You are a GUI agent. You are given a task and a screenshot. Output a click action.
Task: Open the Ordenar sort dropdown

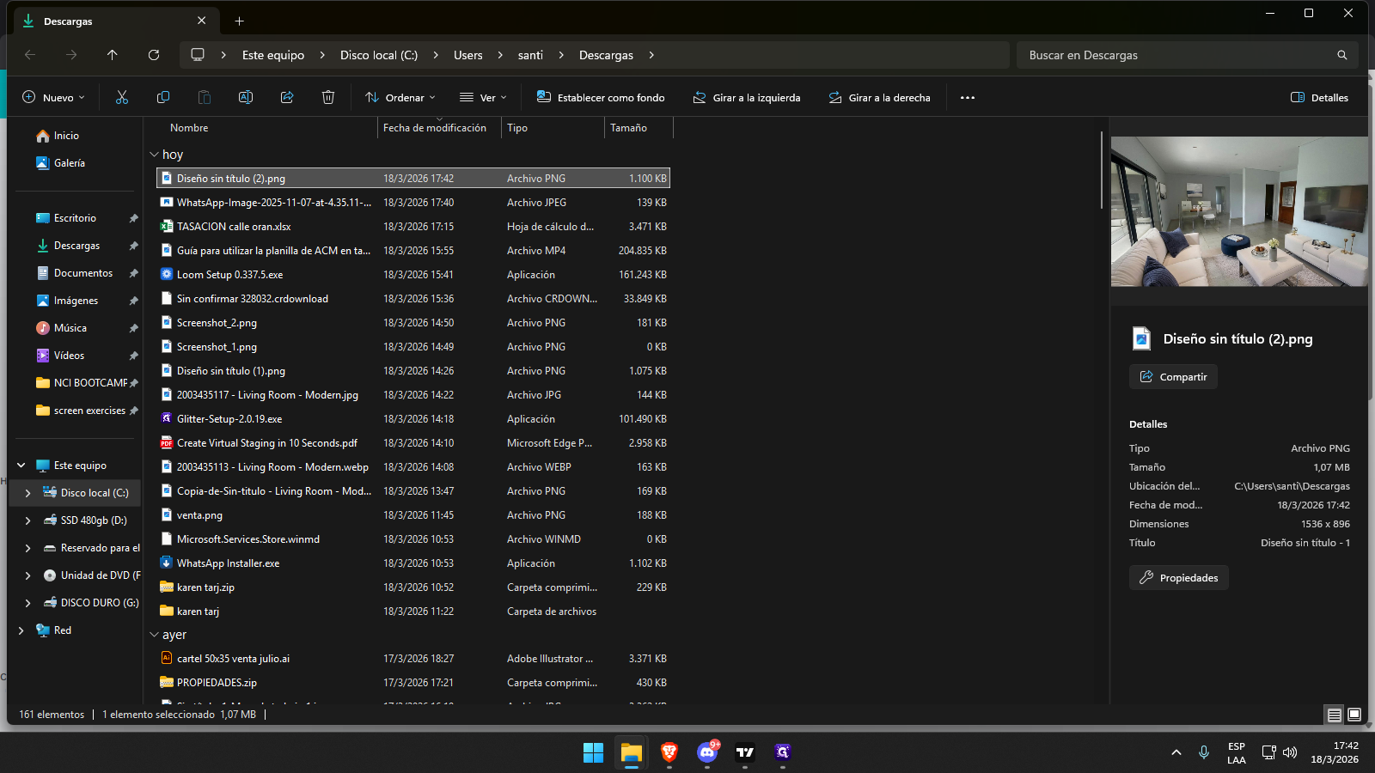click(400, 98)
